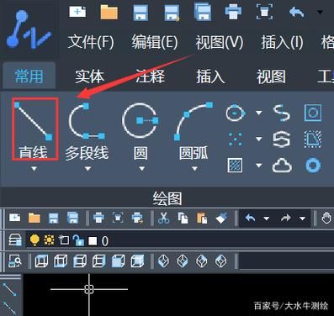The image size is (334, 316).
Task: Click Save As icon in top quick bar
Action: 172,13
